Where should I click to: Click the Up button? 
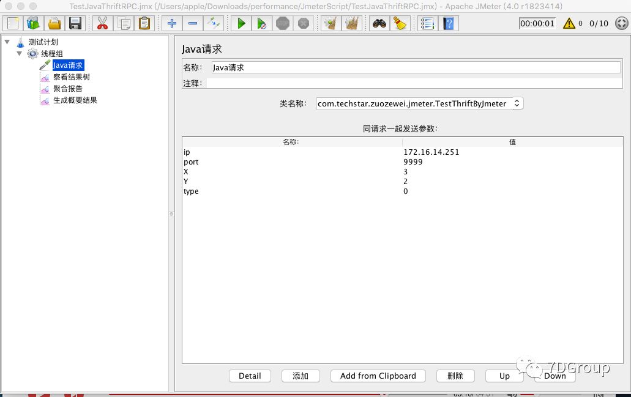click(x=504, y=376)
